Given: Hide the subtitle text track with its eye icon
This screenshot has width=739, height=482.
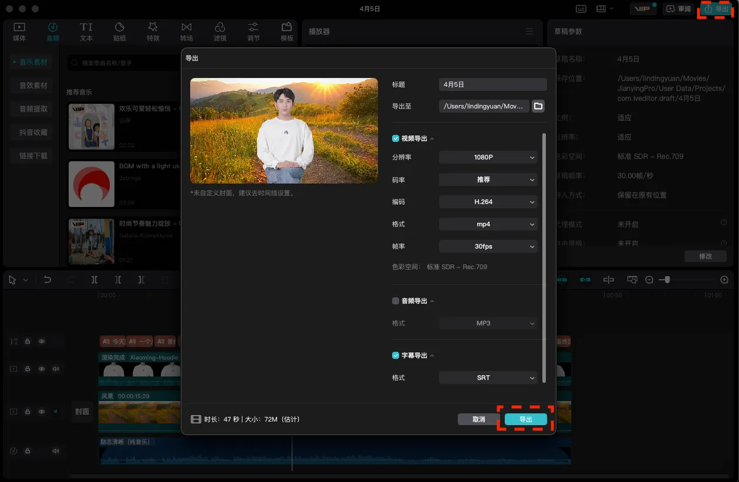Looking at the screenshot, I should tap(42, 341).
